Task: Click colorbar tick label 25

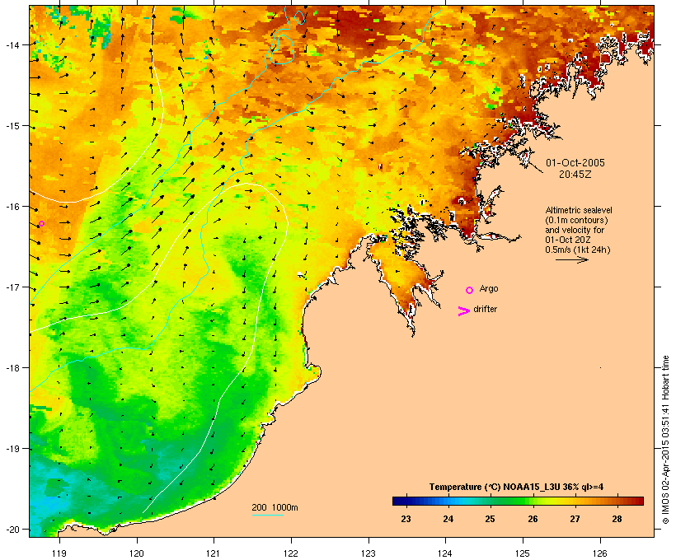Action: click(x=490, y=519)
